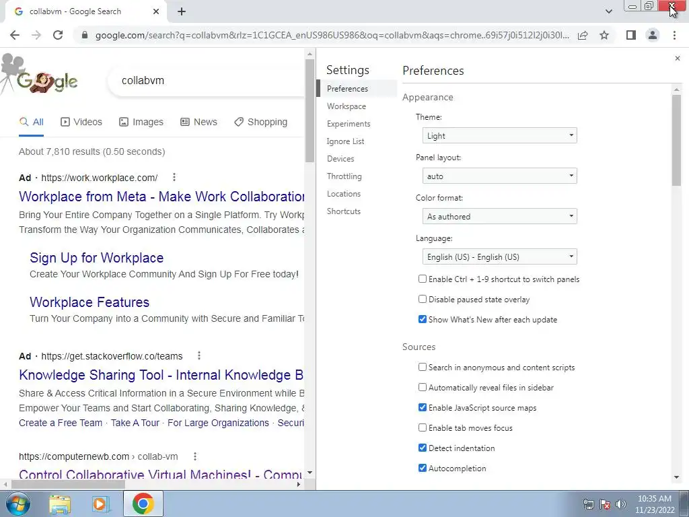Open Knowledge Sharing Tool ad link

[161, 375]
